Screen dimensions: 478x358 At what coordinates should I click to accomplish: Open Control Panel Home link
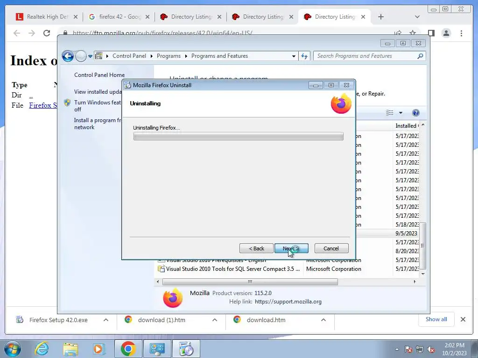(x=99, y=75)
